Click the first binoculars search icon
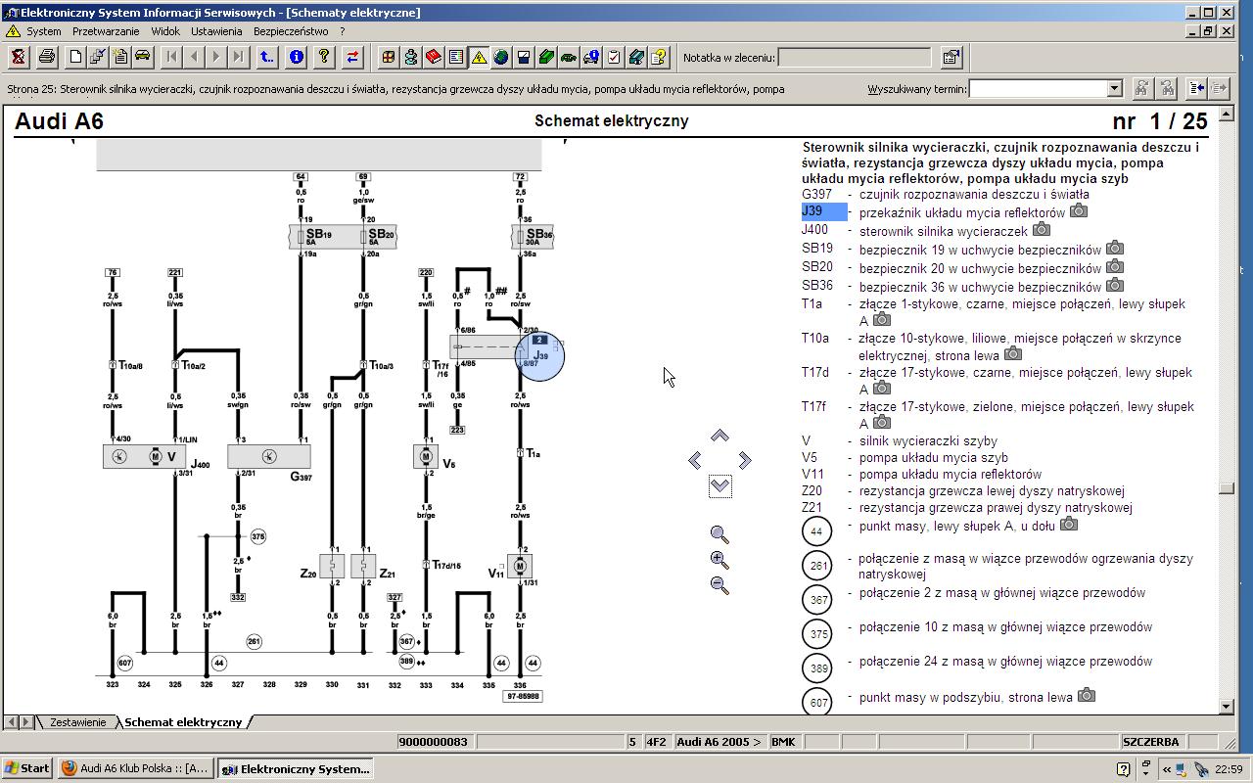Image resolution: width=1253 pixels, height=783 pixels. click(x=1141, y=88)
